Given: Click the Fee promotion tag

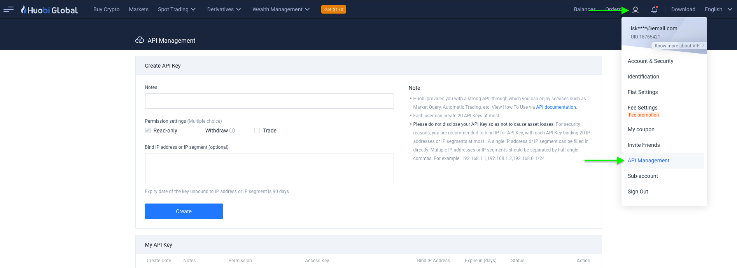Looking at the screenshot, I should tap(644, 115).
